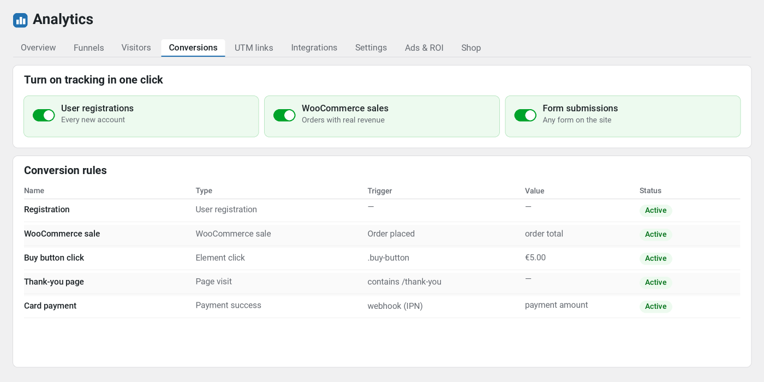View the Ads & ROI tab
This screenshot has width=764, height=382.
424,47
